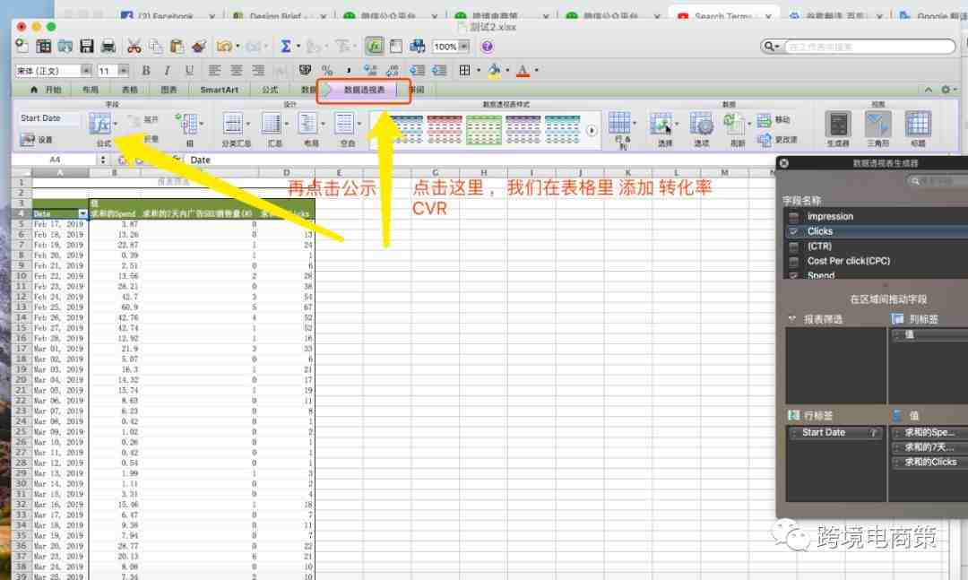
Task: Click the Fill color paint bucket
Action: tap(494, 71)
